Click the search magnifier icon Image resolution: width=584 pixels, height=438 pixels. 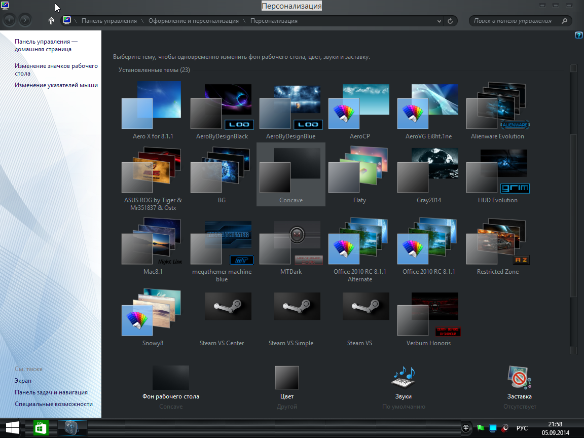(565, 21)
